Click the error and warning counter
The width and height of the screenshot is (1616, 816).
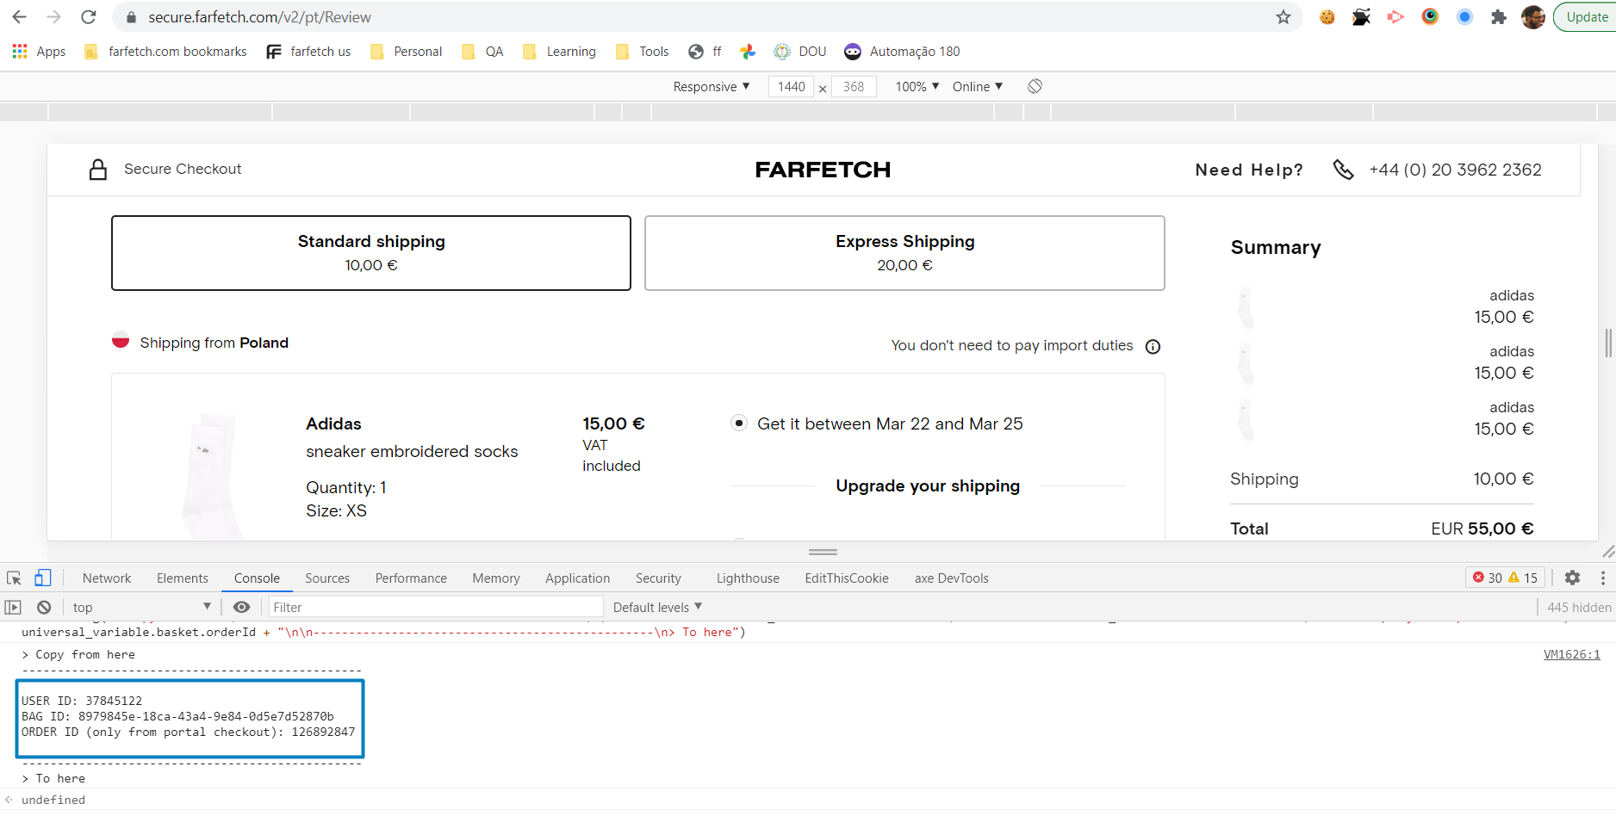click(x=1505, y=578)
